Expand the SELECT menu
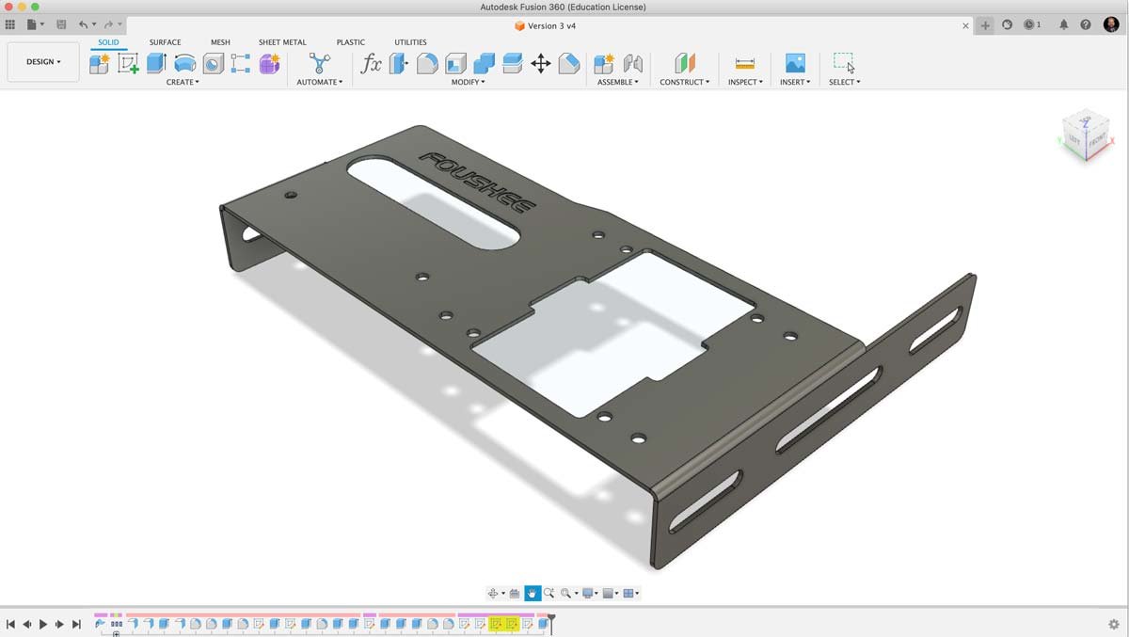The width and height of the screenshot is (1129, 637). pyautogui.click(x=845, y=82)
